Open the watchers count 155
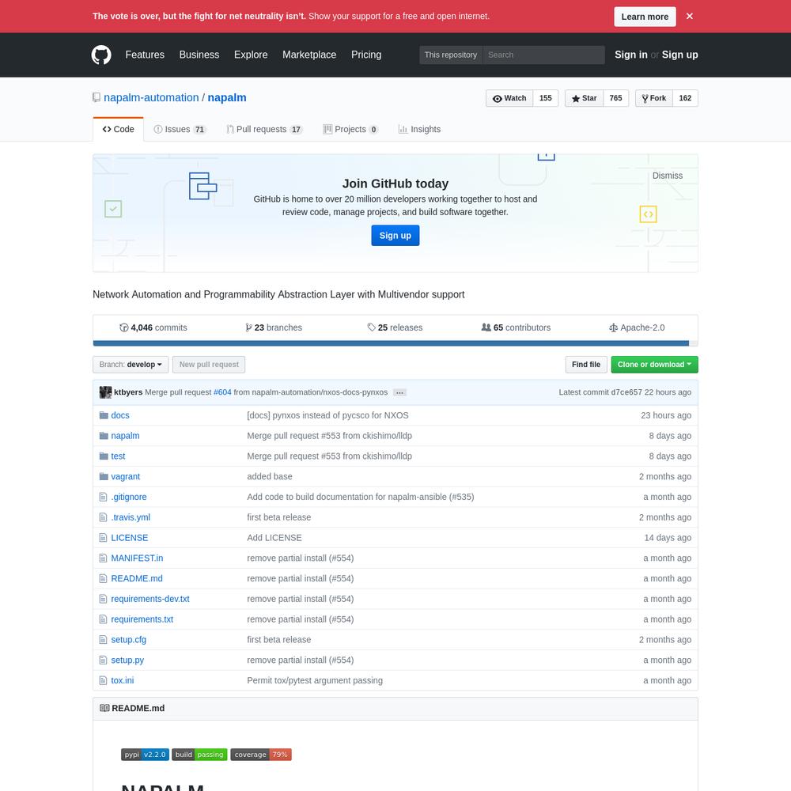This screenshot has width=791, height=791. point(545,98)
